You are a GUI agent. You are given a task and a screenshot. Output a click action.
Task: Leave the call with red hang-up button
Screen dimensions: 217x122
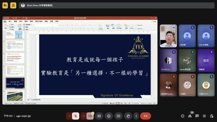coord(145,116)
